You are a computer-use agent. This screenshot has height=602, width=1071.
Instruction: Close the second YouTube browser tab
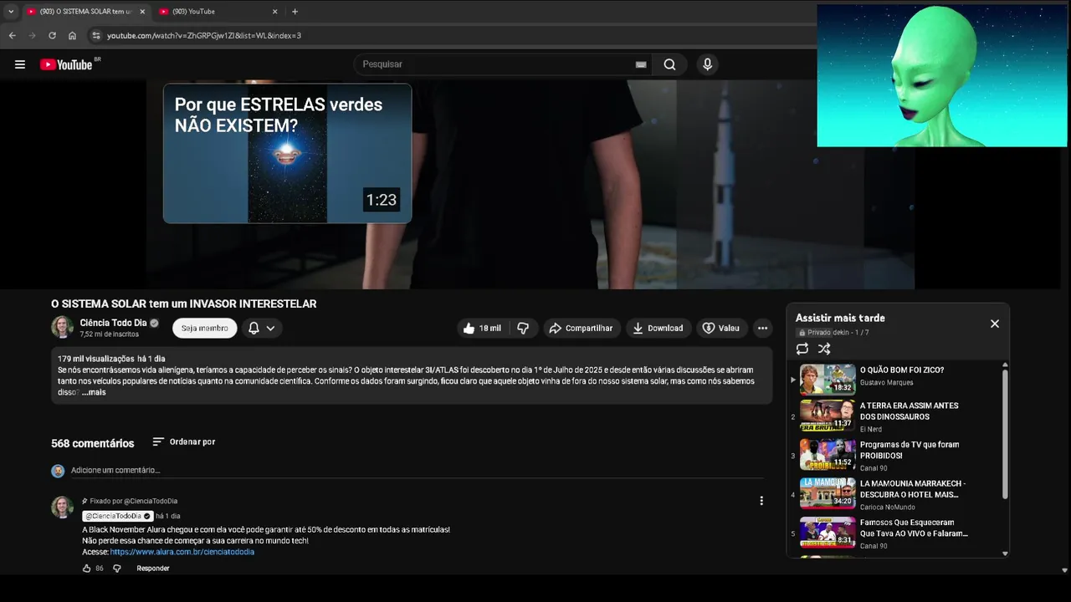point(274,12)
